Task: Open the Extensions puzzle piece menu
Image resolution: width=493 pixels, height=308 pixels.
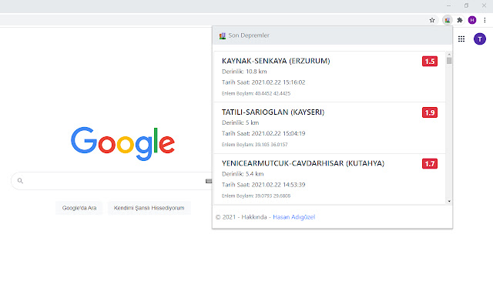Action: click(460, 20)
